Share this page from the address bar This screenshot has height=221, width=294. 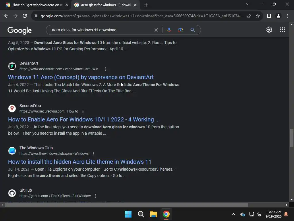point(249,16)
